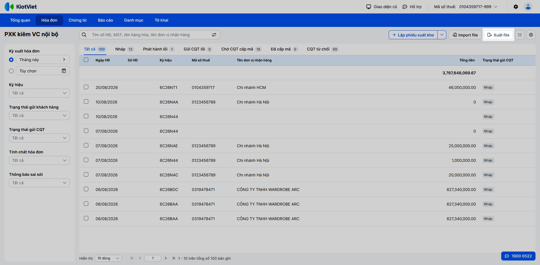
Task: Open the Tờ khai menu
Action: point(161,20)
